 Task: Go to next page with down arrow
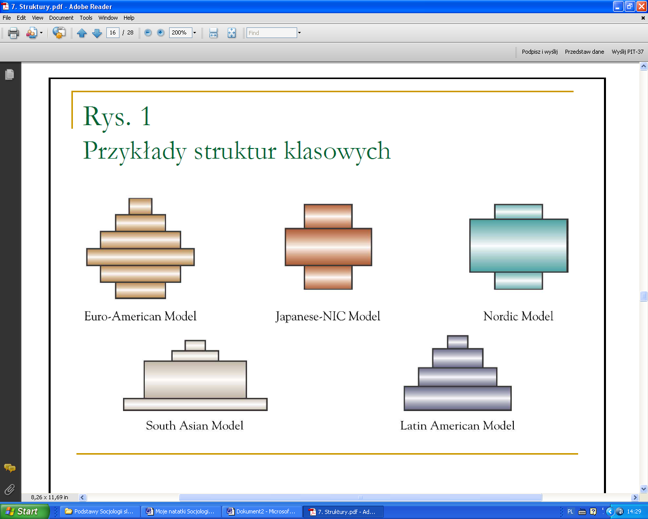pyautogui.click(x=97, y=33)
